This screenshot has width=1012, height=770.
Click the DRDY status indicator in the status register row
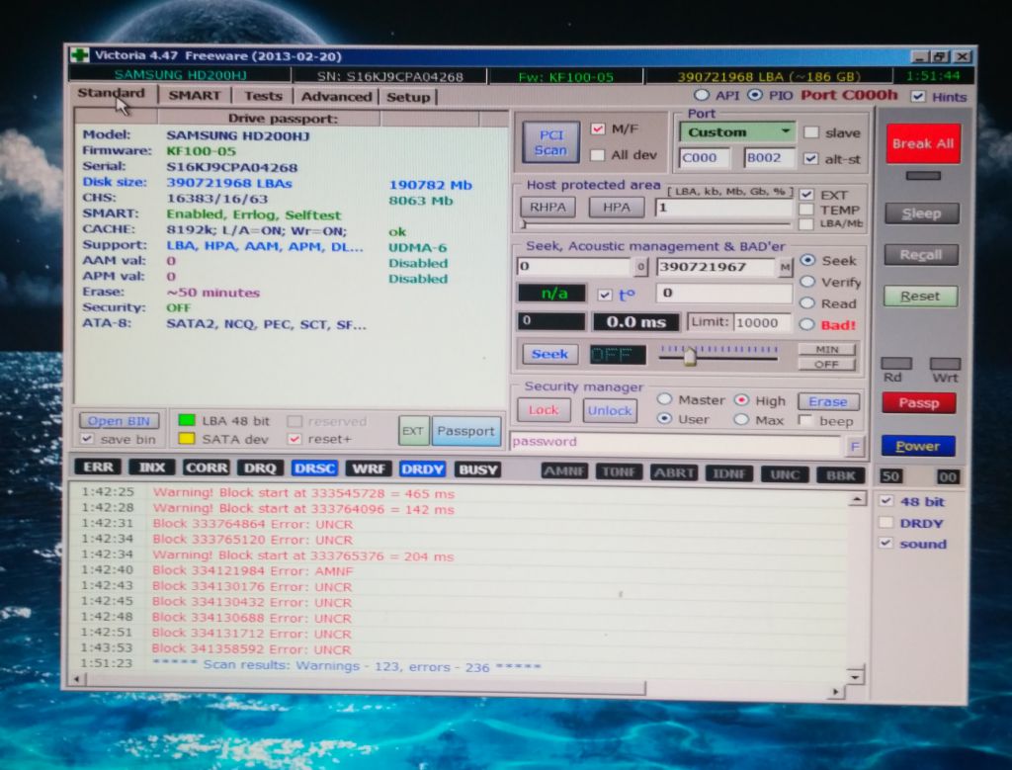[422, 470]
